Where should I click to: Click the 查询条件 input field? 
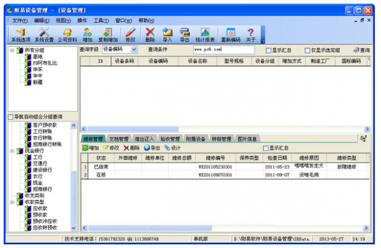click(x=224, y=49)
